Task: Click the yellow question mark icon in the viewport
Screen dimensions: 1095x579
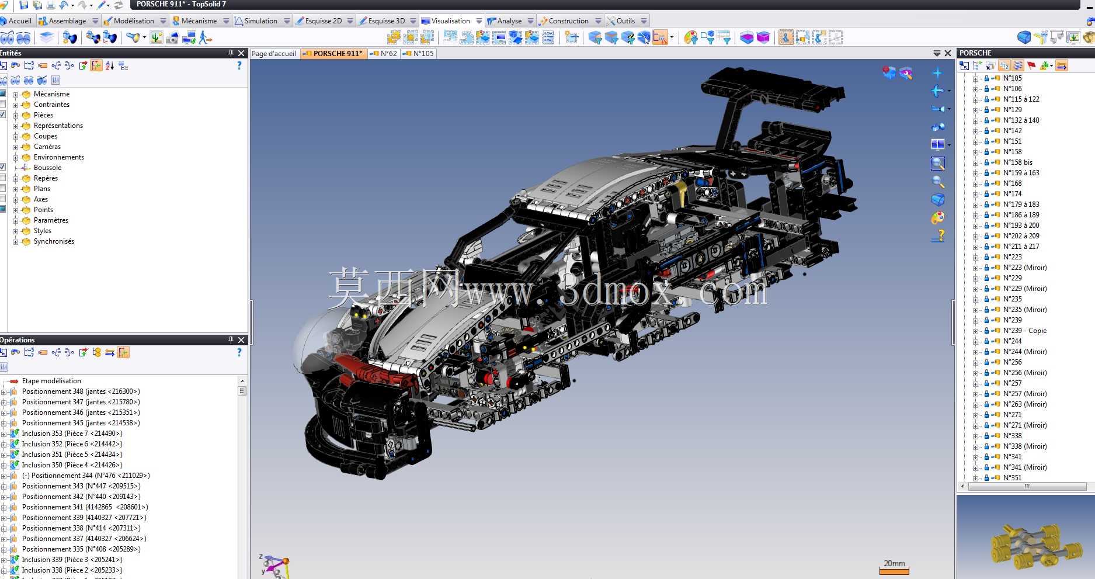Action: coord(938,236)
